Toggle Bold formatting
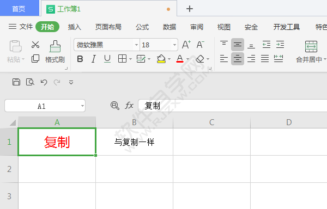327x209 pixels. (x=80, y=59)
